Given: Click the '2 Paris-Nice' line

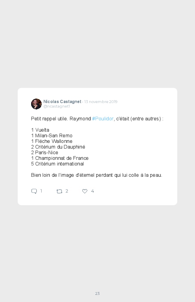Looking at the screenshot, I should coord(45,153).
